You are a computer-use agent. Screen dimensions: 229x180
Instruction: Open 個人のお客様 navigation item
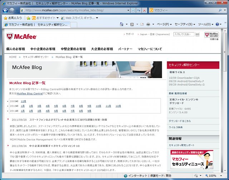click(x=16, y=49)
